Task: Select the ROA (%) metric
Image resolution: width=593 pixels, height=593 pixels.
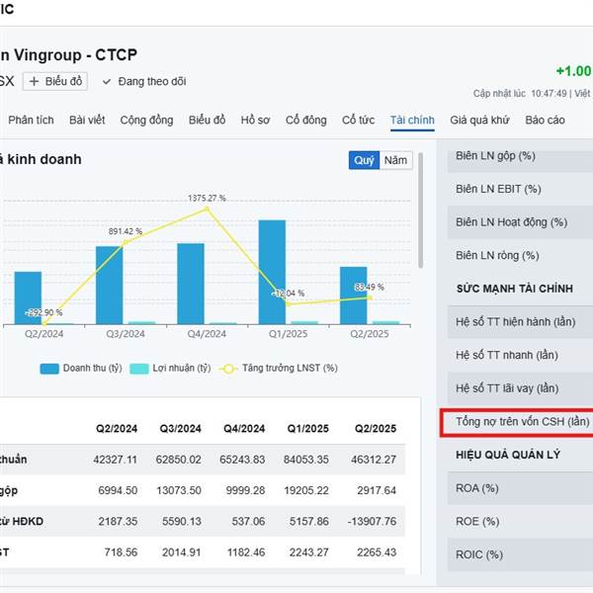Action: coord(520,488)
